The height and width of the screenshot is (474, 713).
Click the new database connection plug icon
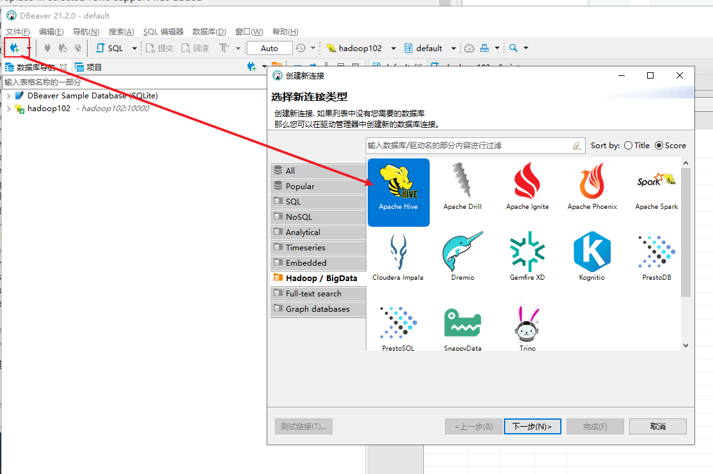coord(14,48)
